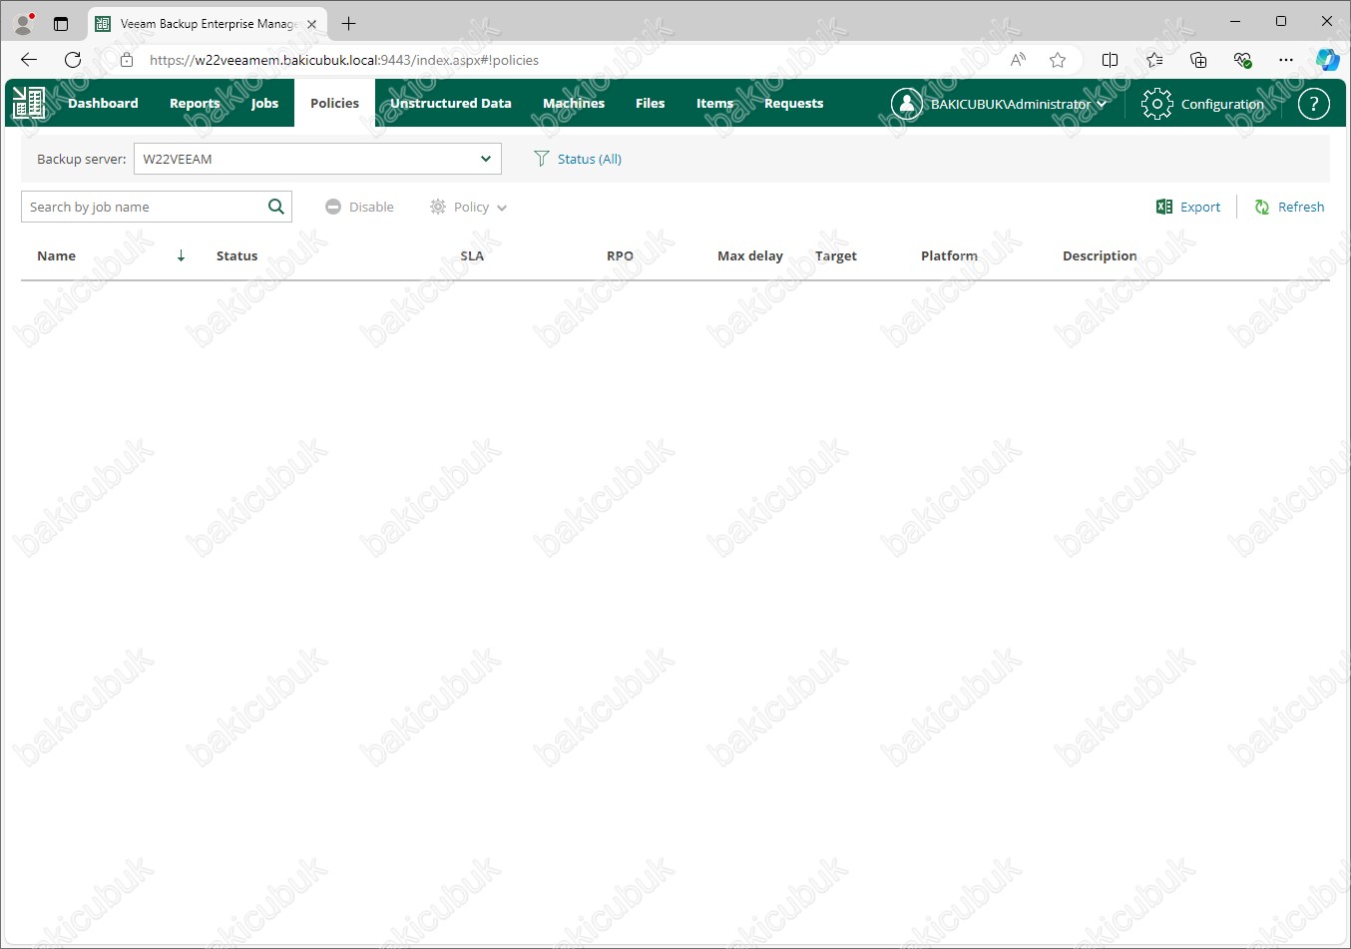
Task: Refresh the policies list
Action: [x=1301, y=207]
